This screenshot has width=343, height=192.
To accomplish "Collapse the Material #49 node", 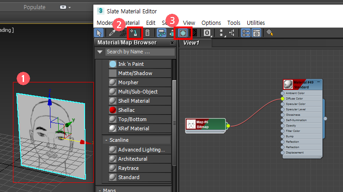I will point(318,82).
